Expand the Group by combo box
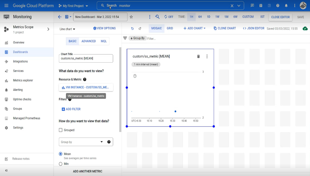The width and height of the screenshot is (310, 176). [86, 142]
